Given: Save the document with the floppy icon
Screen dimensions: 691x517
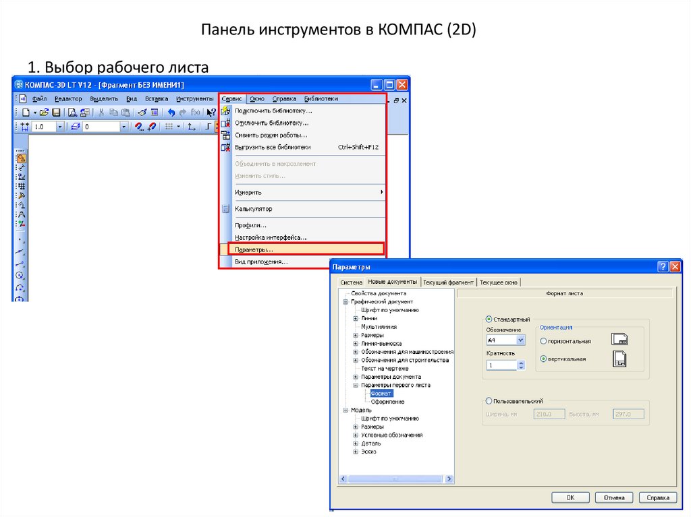Looking at the screenshot, I should [x=57, y=113].
